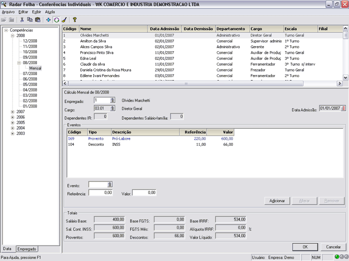Open the Arquivo menu
Viewport: 349px width, 261px height.
8,11
